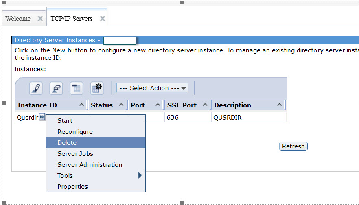Sort by Status column arrow

coord(121,105)
